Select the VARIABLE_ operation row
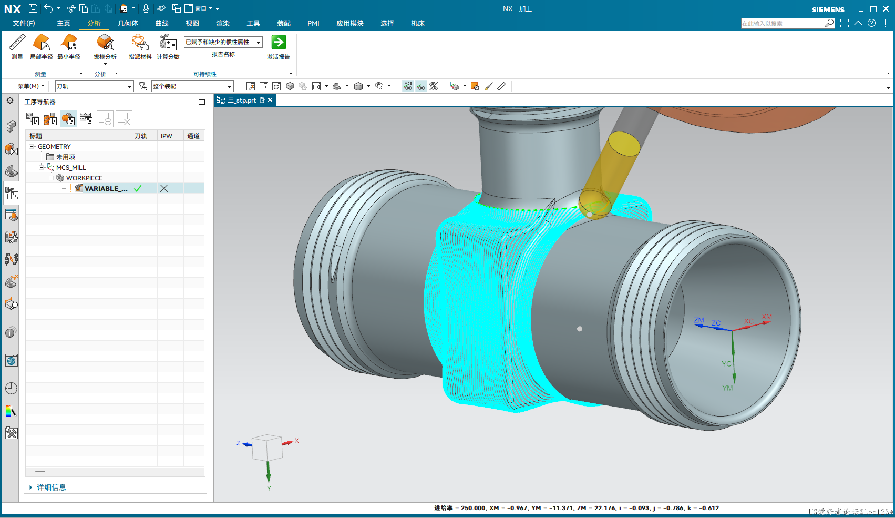The image size is (895, 518). coord(115,188)
